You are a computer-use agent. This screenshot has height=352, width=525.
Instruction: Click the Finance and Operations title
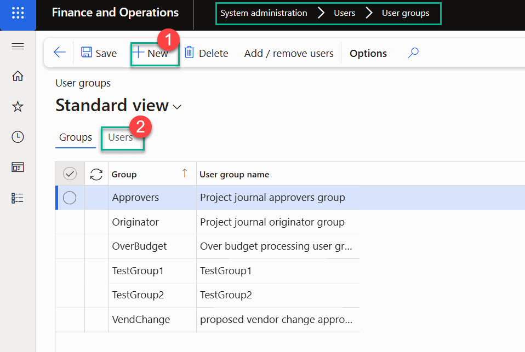115,13
